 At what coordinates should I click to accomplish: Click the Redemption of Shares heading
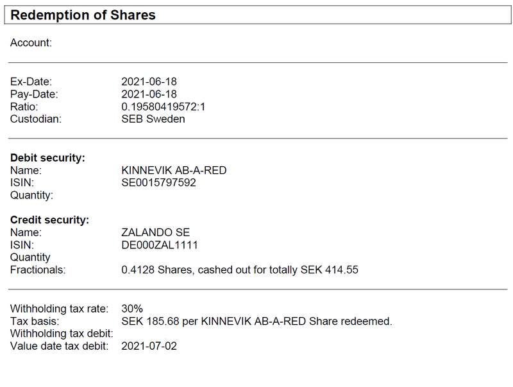83,15
